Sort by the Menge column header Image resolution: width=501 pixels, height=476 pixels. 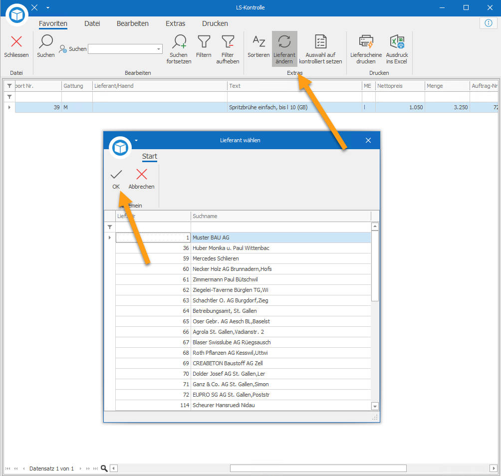click(447, 86)
